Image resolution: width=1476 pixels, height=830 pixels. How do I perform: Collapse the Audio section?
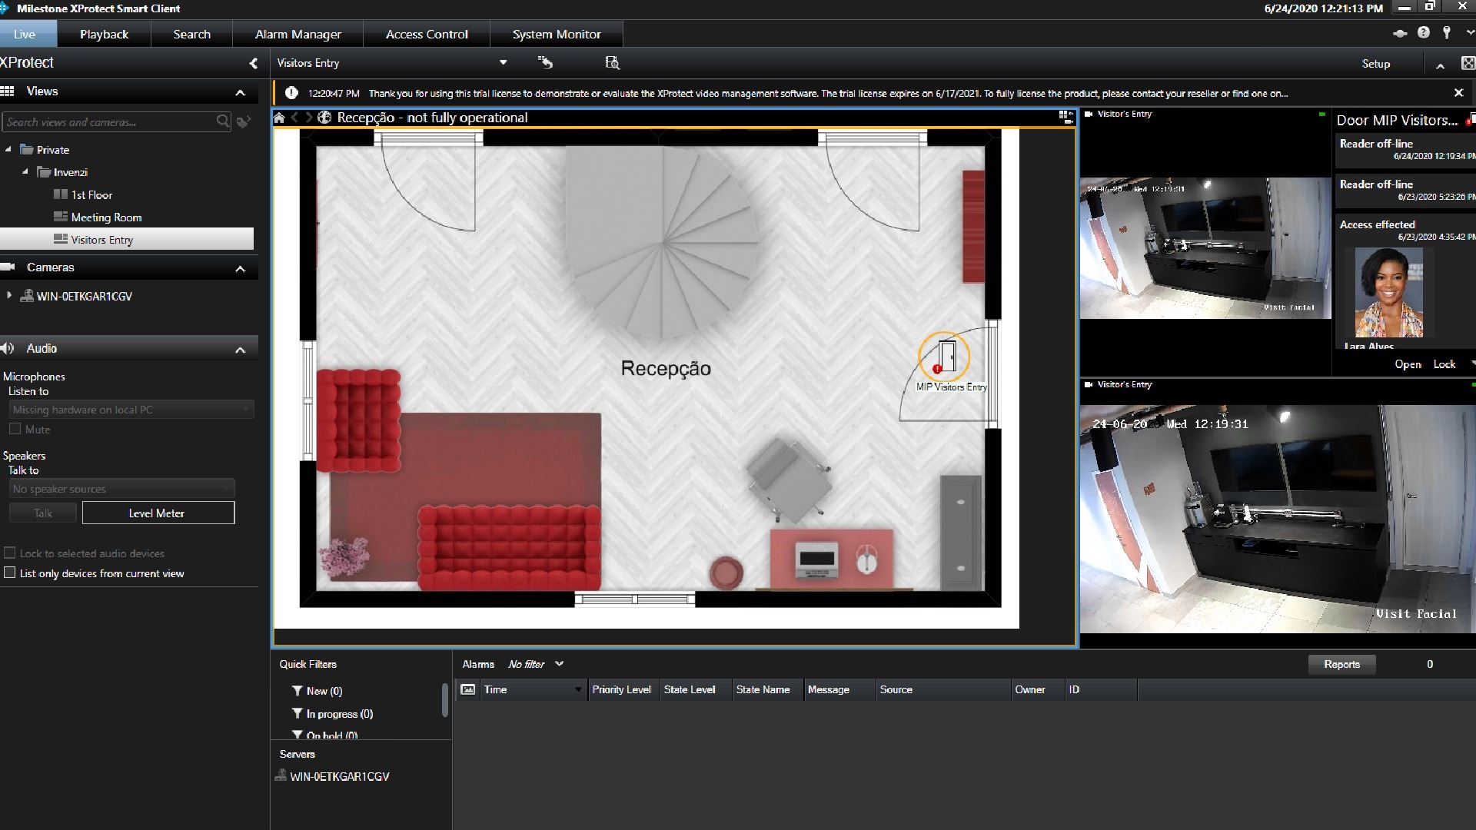tap(240, 350)
